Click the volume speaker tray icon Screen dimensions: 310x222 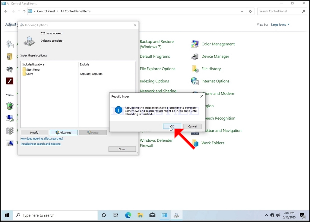[278, 215]
